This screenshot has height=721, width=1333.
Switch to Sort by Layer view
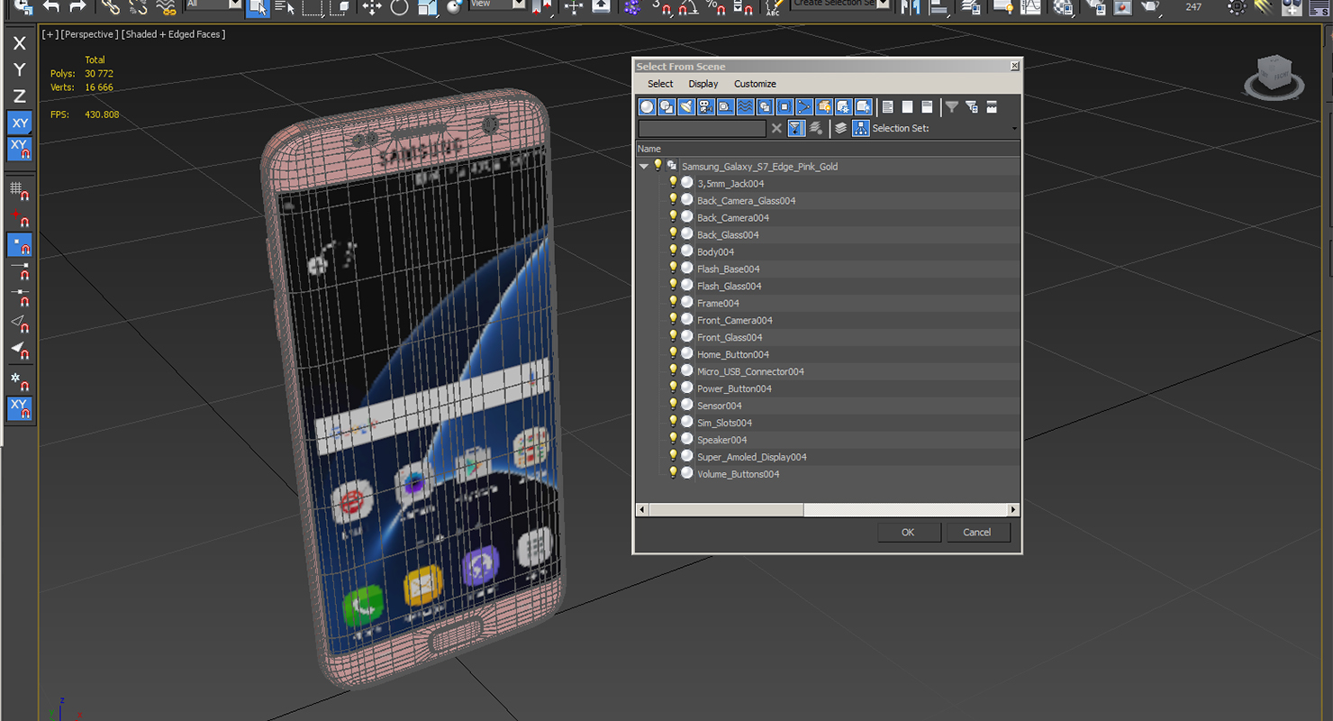coord(840,128)
